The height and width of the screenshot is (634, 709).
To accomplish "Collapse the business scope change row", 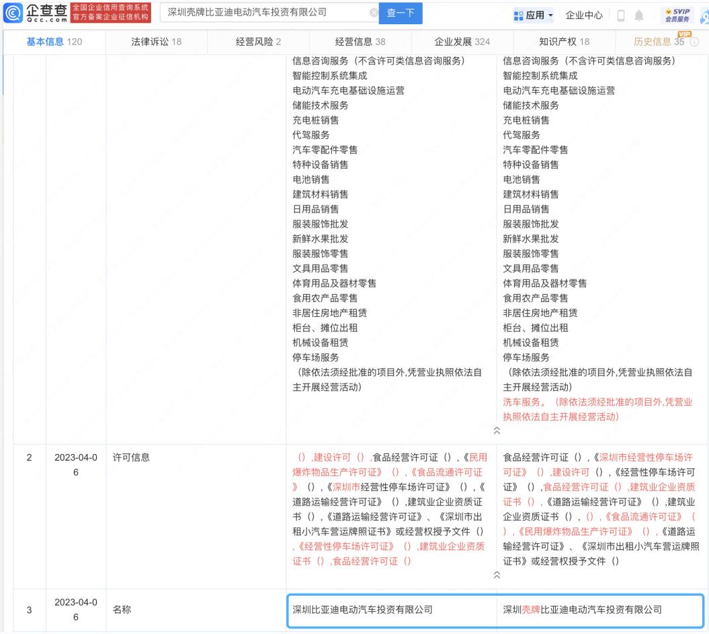I will (497, 431).
